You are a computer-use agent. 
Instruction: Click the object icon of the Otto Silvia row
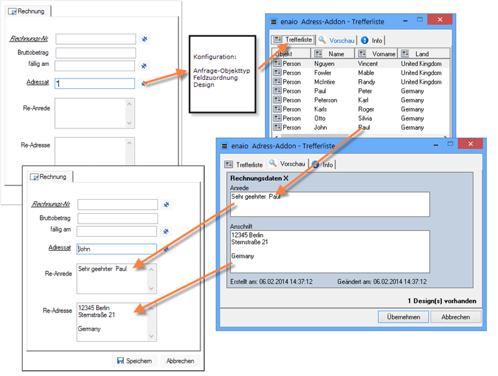(x=276, y=119)
